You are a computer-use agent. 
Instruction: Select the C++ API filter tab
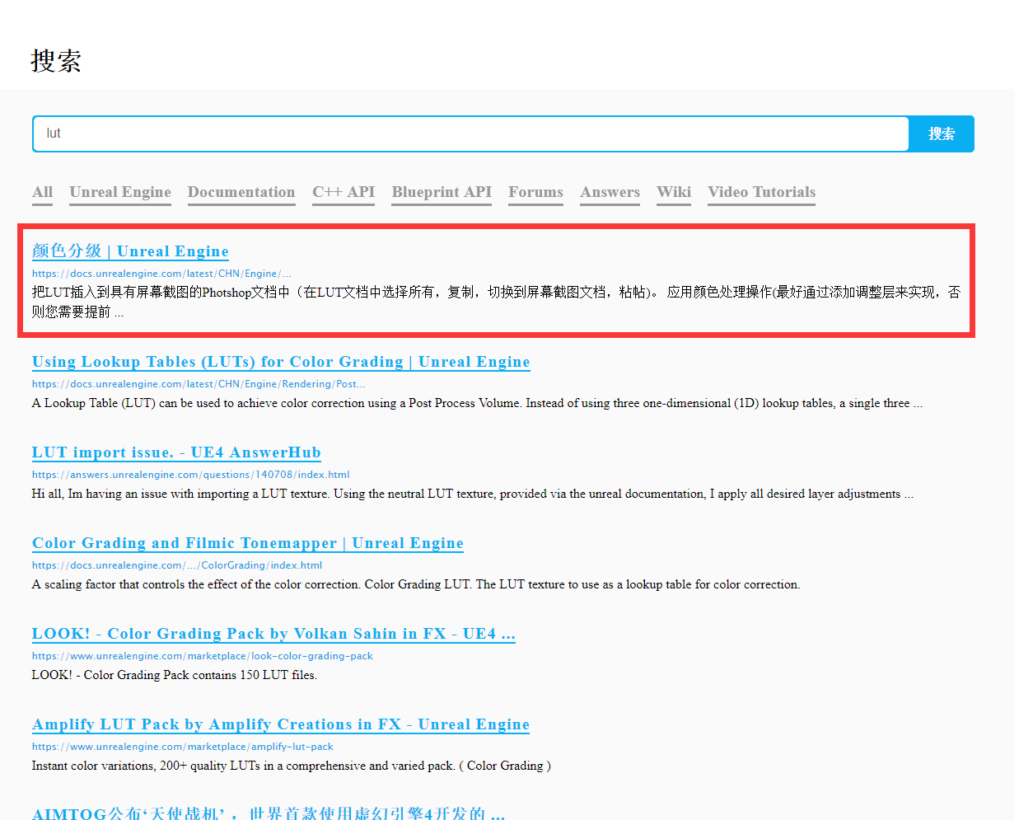click(344, 192)
